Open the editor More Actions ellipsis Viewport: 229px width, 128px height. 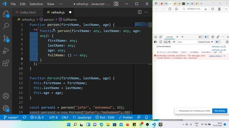tap(146, 12)
